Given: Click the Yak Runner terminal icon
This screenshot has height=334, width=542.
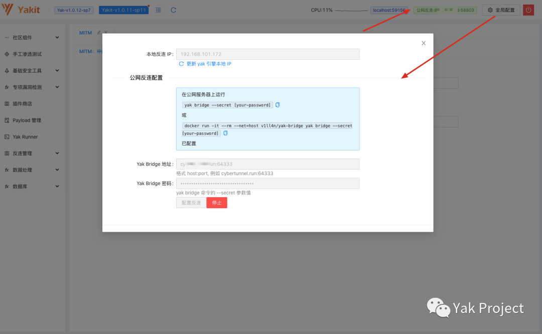Looking at the screenshot, I should pos(7,137).
